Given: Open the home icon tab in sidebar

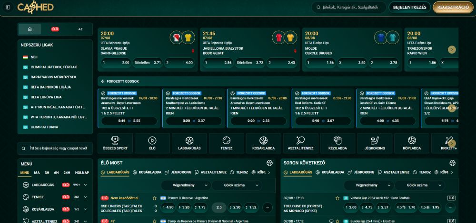Looking at the screenshot, I should point(30,29).
